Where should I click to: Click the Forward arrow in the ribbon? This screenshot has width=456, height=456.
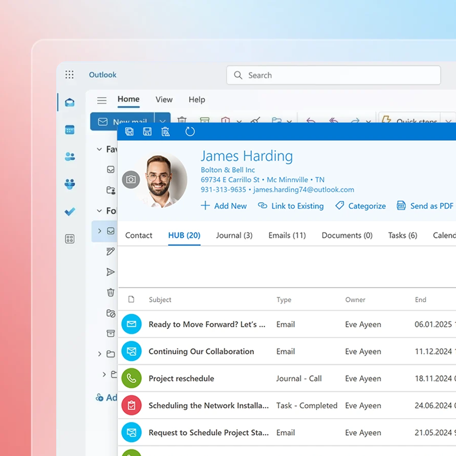(x=355, y=120)
